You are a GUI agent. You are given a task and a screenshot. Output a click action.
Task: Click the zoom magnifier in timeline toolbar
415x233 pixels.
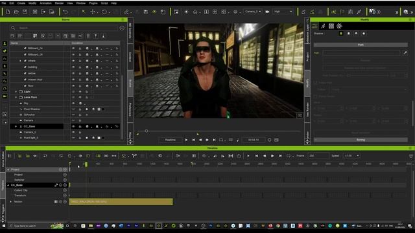click(x=204, y=156)
